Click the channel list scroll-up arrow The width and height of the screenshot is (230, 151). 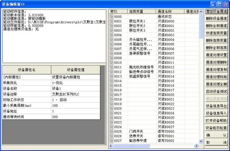[201, 11]
